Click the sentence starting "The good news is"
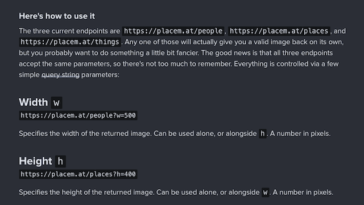This screenshot has width=364, height=205. pyautogui.click(x=267, y=53)
